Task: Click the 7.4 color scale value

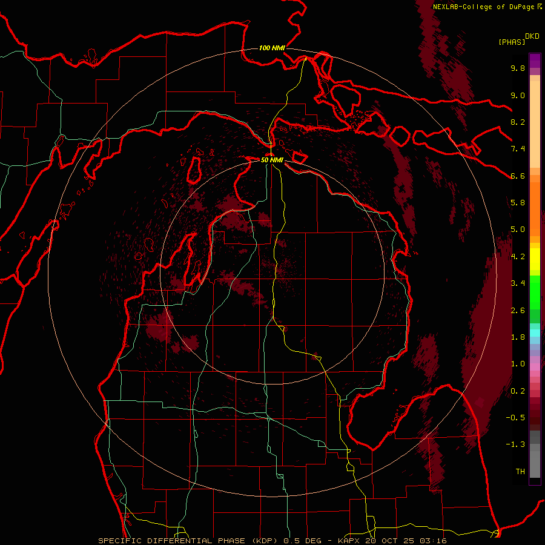Action: (x=518, y=149)
